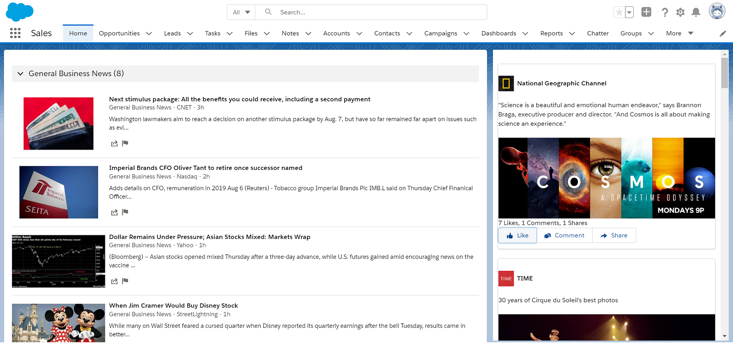The image size is (733, 343).
Task: Expand the Dashboards tab dropdown chevron
Action: (525, 34)
